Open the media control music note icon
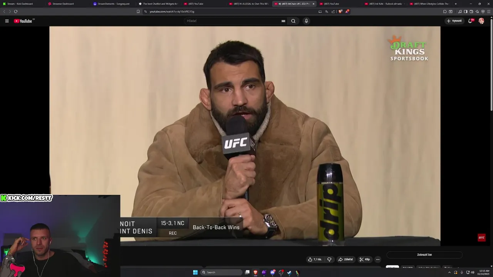 click(x=460, y=12)
